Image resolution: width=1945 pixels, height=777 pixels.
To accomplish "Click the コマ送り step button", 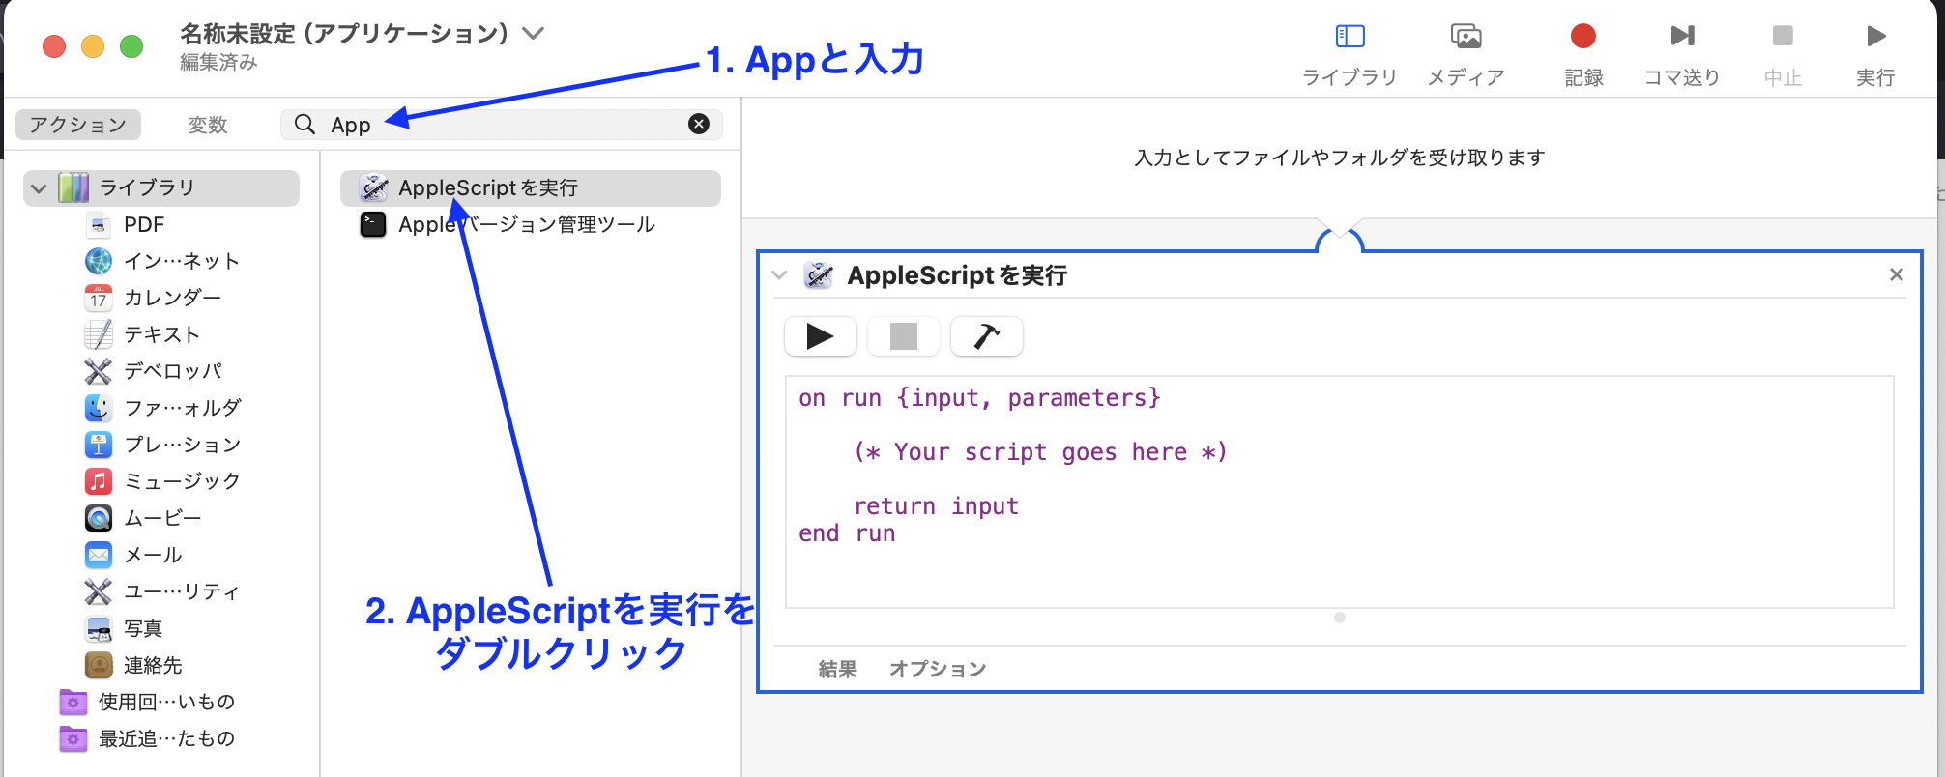I will tap(1682, 55).
